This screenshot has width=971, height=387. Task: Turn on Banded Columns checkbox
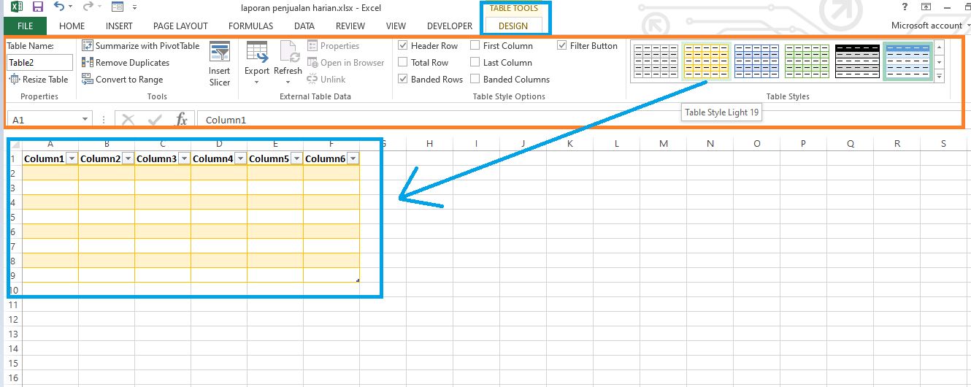coord(475,80)
